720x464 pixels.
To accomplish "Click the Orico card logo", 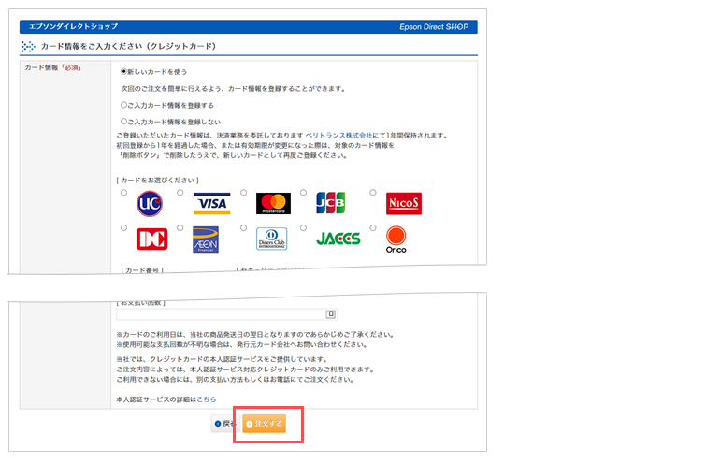I will coord(396,239).
